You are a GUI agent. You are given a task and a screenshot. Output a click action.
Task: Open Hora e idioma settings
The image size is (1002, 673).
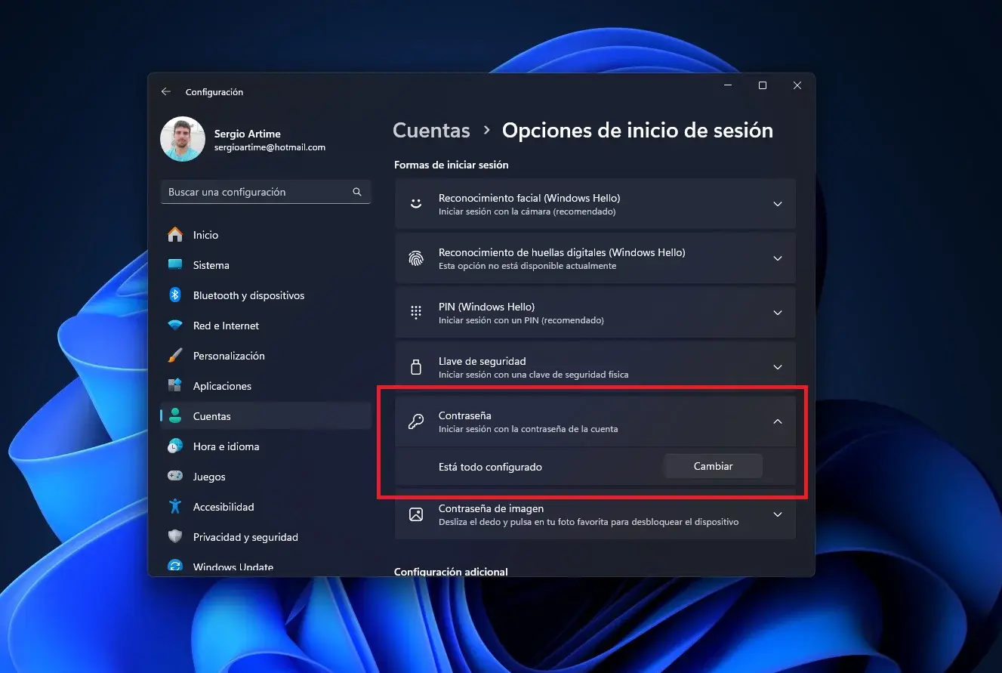(226, 446)
